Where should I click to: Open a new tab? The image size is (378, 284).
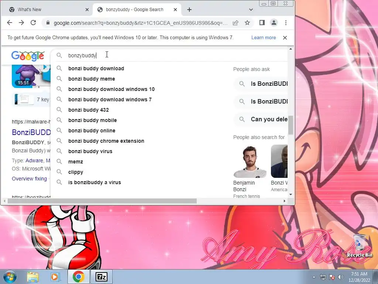(x=189, y=10)
